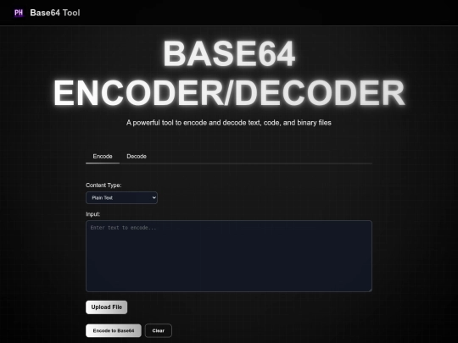Click the placeholder text Enter text to encode
Image resolution: width=458 pixels, height=343 pixels.
pos(123,228)
